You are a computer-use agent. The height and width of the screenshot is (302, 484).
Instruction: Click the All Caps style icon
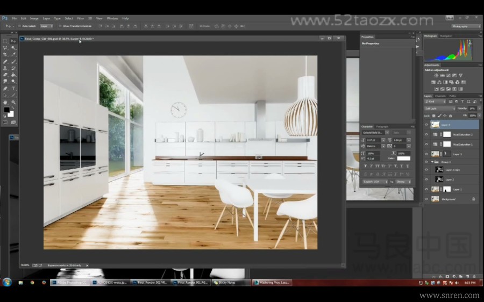click(x=377, y=166)
